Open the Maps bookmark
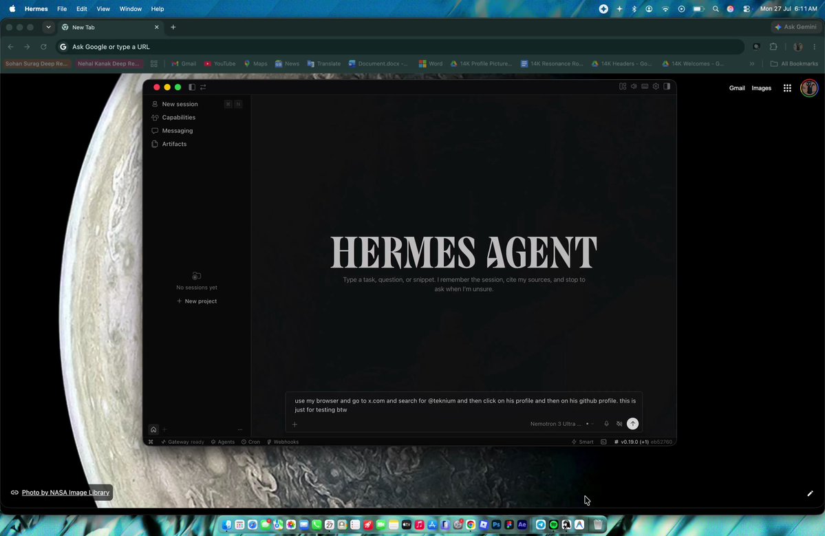Viewport: 825px width, 536px height. 256,64
